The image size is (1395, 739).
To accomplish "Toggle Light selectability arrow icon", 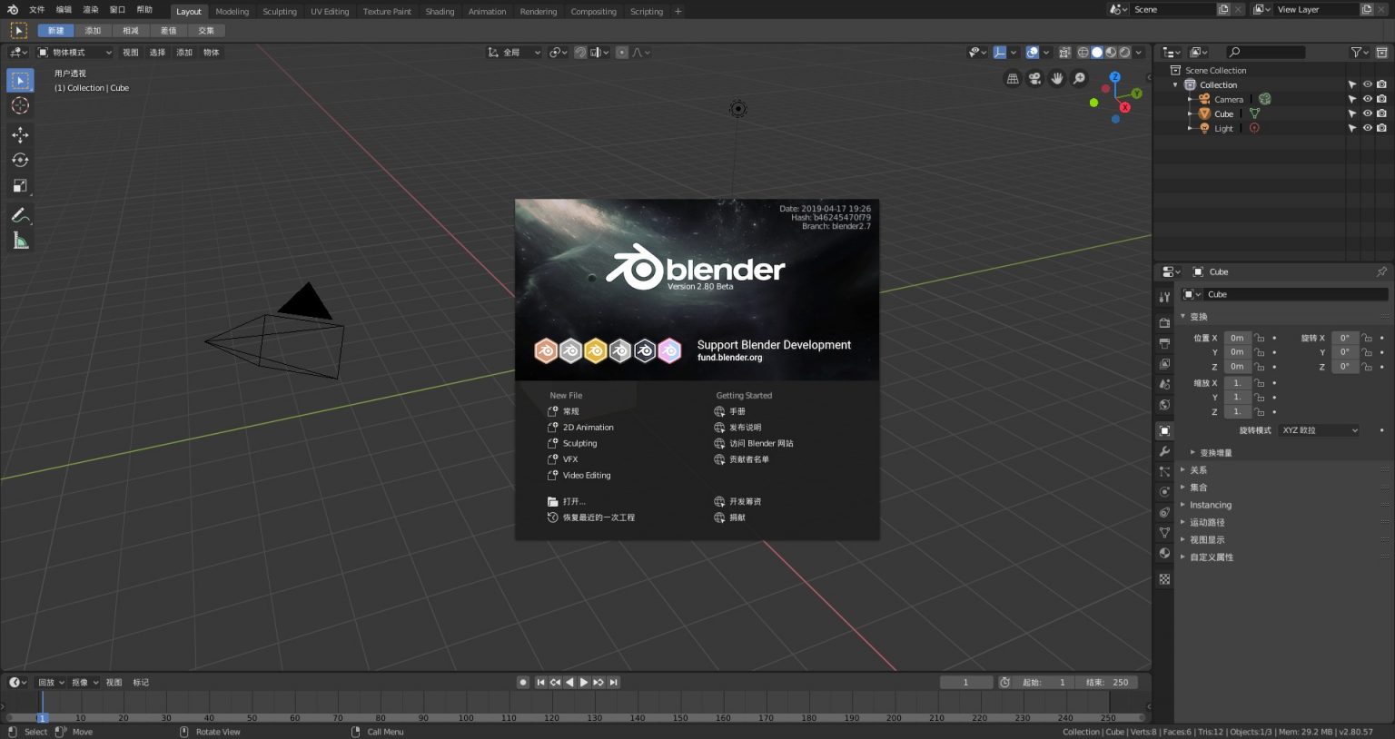I will click(x=1352, y=128).
